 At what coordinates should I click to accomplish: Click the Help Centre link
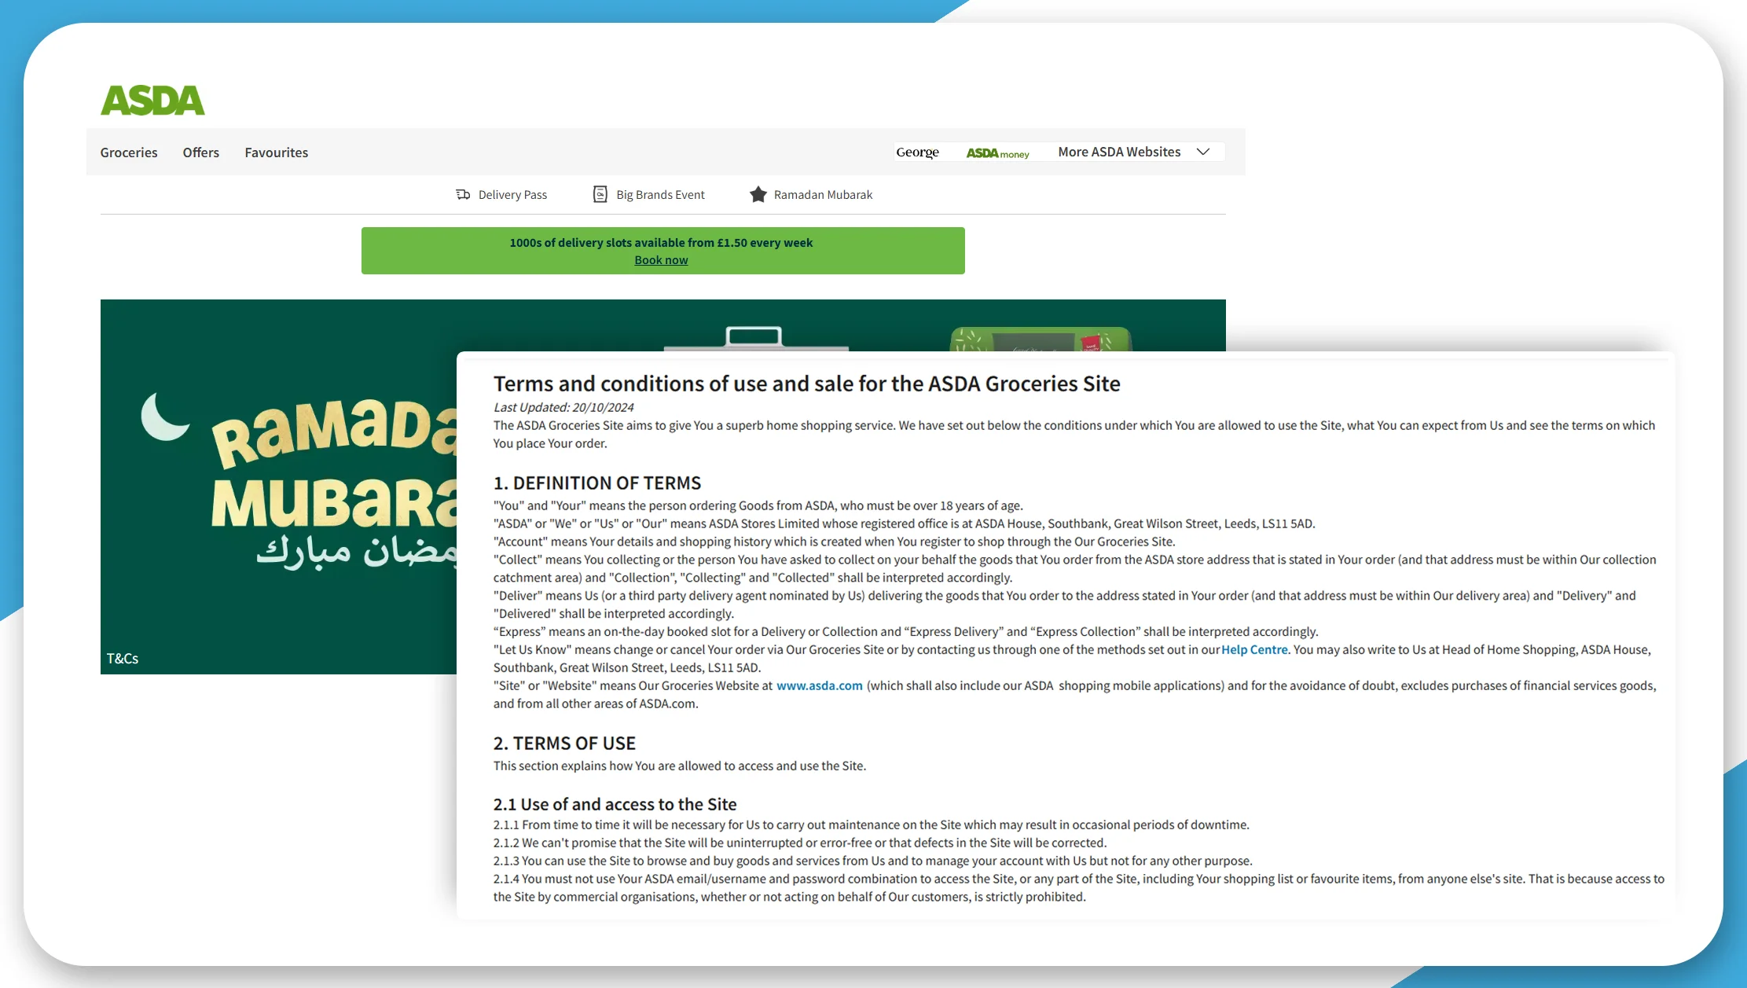click(1253, 651)
